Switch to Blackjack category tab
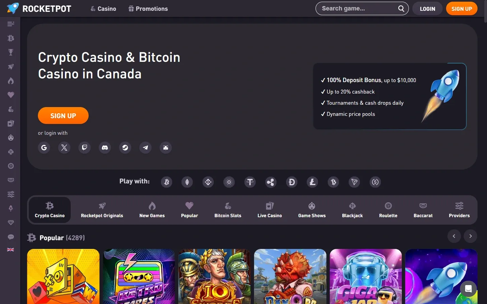The image size is (487, 304). [352, 210]
